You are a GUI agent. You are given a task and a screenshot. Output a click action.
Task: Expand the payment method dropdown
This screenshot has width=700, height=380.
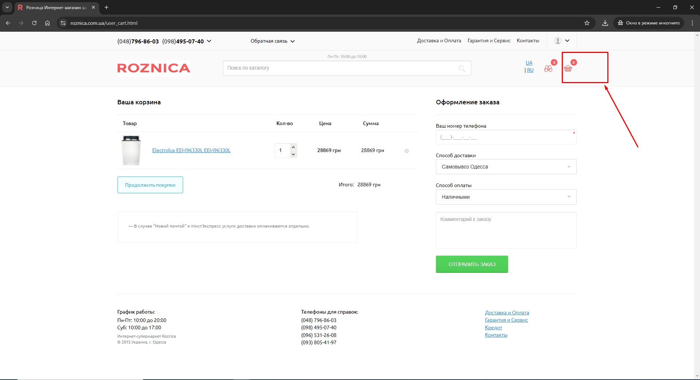coord(506,197)
